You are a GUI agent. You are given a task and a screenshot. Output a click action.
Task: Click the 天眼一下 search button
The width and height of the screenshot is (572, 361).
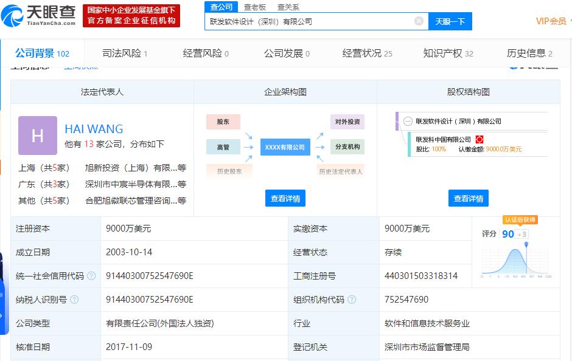click(x=450, y=21)
